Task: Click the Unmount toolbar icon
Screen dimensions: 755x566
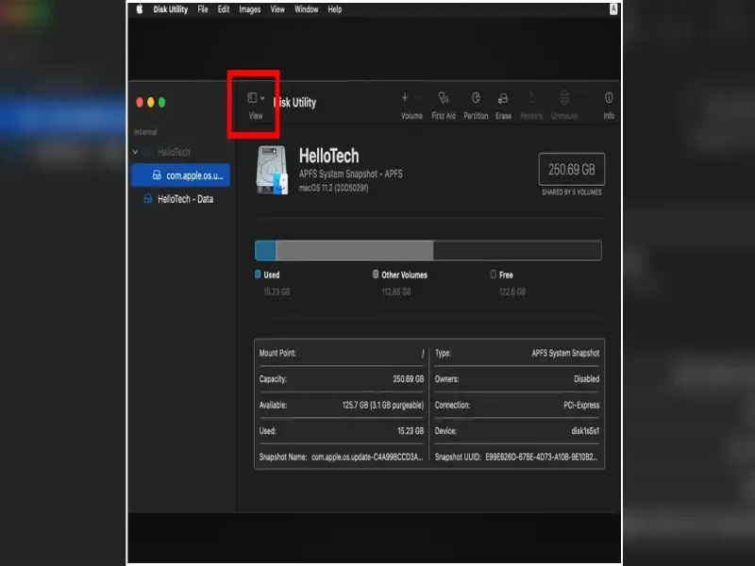Action: (564, 98)
